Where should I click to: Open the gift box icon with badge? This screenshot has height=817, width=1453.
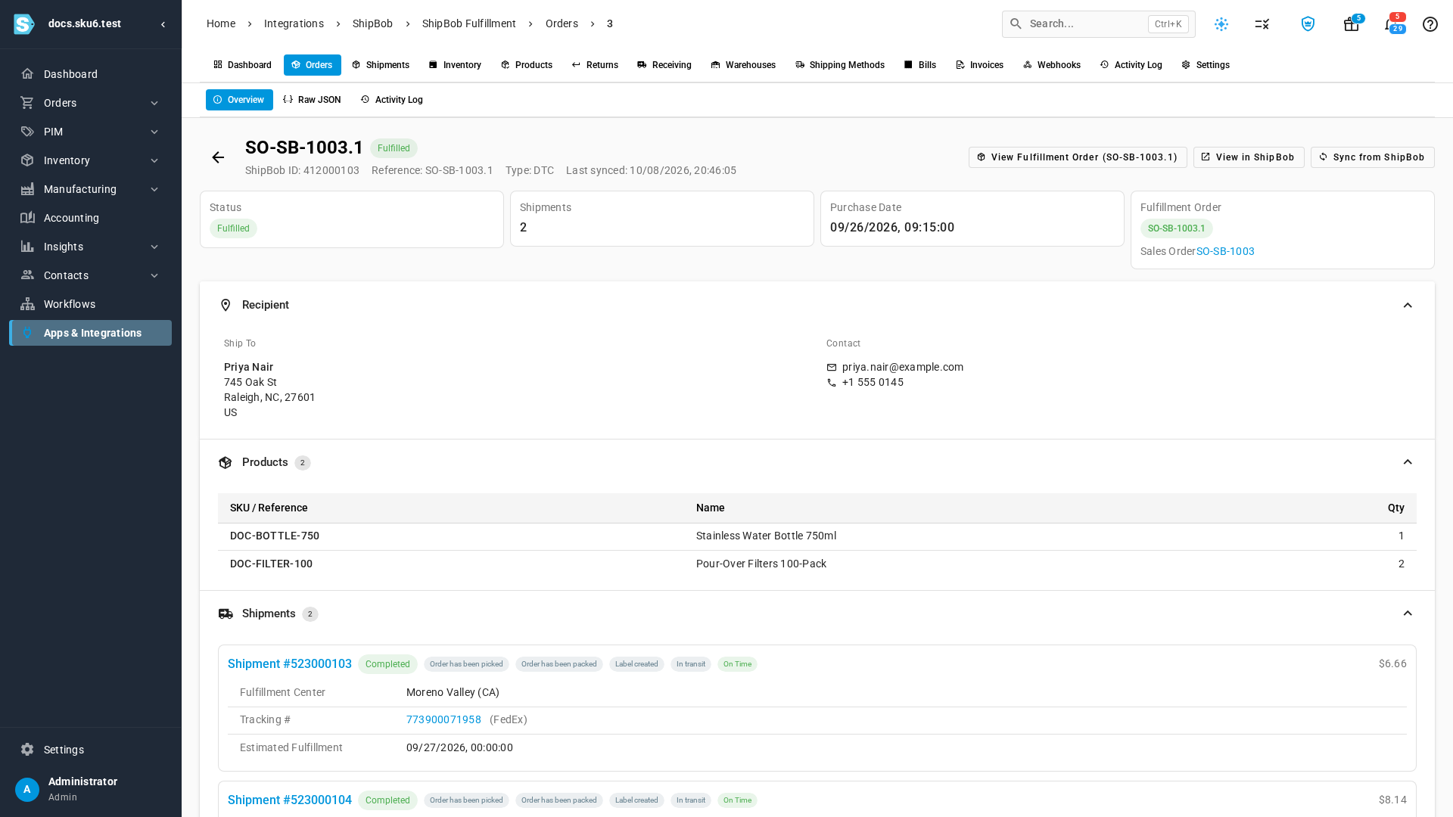tap(1351, 24)
